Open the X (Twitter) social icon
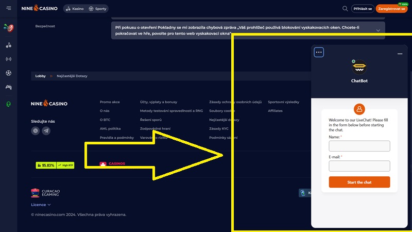 [36, 131]
